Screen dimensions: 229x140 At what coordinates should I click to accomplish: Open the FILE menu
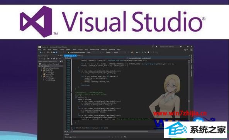pyautogui.click(x=39, y=50)
